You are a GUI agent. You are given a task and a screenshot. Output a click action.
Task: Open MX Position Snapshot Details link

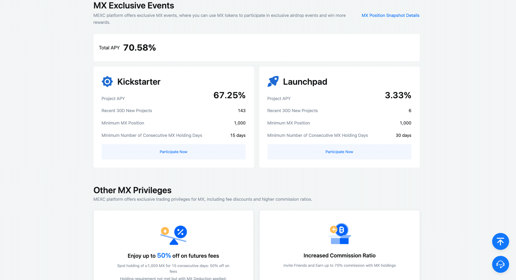[390, 15]
